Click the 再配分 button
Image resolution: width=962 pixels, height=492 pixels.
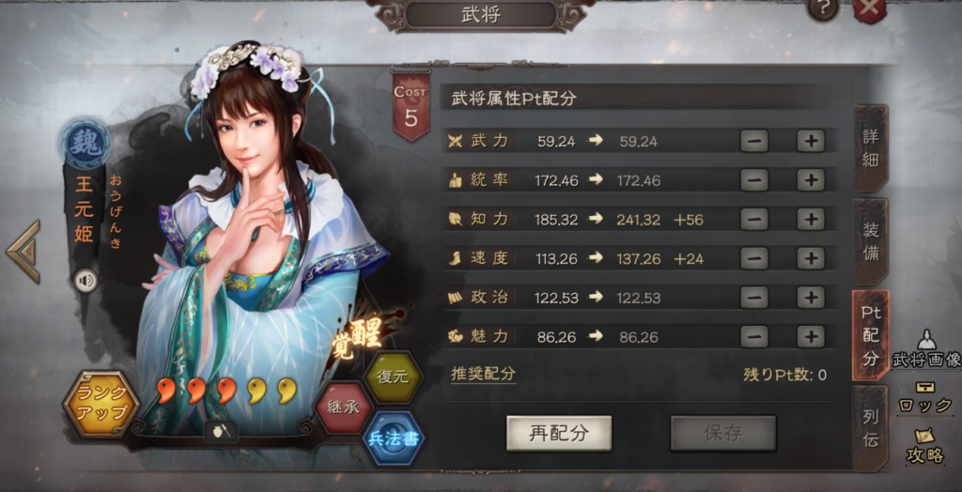pyautogui.click(x=559, y=433)
